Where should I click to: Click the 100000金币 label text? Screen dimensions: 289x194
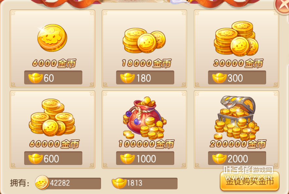[146, 144]
